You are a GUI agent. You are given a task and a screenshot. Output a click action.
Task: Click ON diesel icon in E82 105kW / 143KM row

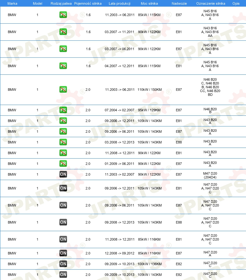(x=63, y=274)
